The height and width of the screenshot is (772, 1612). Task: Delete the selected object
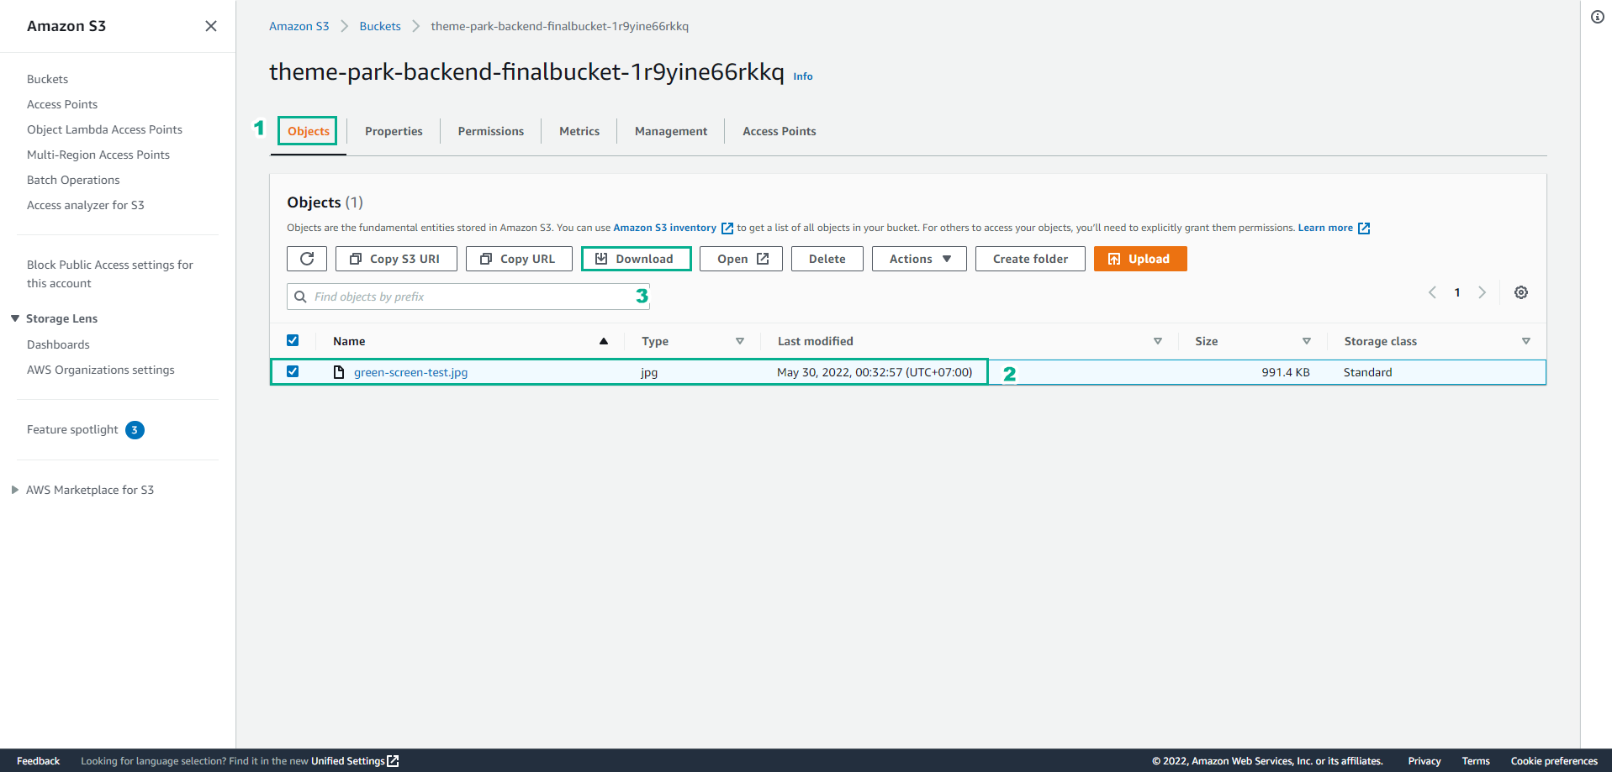tap(827, 259)
